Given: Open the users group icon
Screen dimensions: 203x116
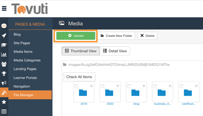Looking at the screenshot, I should [4, 64].
